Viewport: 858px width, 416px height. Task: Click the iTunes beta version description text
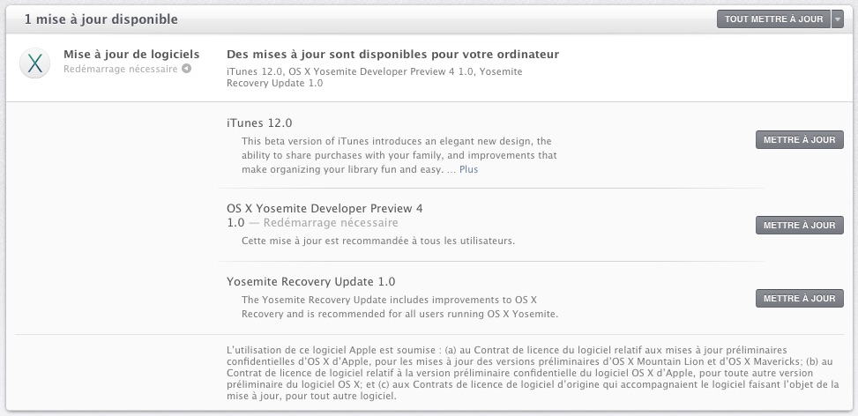pyautogui.click(x=399, y=155)
